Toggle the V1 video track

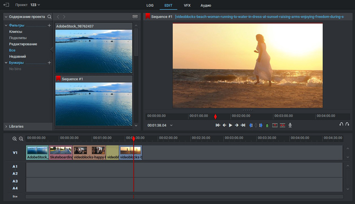15,153
